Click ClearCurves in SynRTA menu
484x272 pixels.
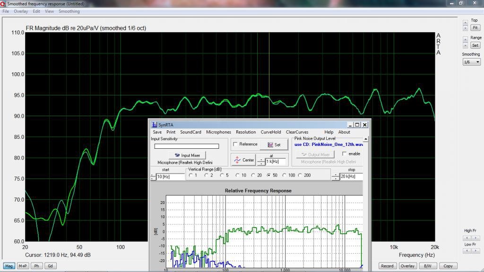[x=297, y=132]
